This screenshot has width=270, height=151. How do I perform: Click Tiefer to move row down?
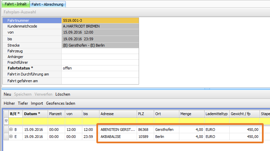(23, 103)
